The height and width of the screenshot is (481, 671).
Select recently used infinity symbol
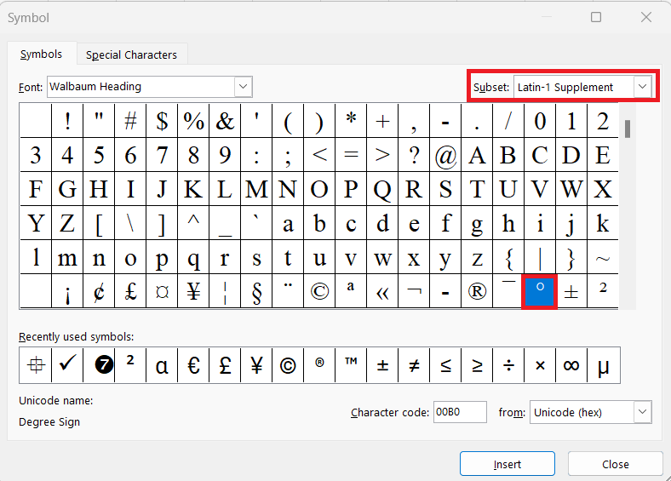(571, 365)
